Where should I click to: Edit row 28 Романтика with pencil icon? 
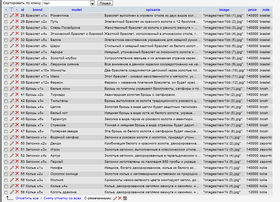tap(12, 15)
